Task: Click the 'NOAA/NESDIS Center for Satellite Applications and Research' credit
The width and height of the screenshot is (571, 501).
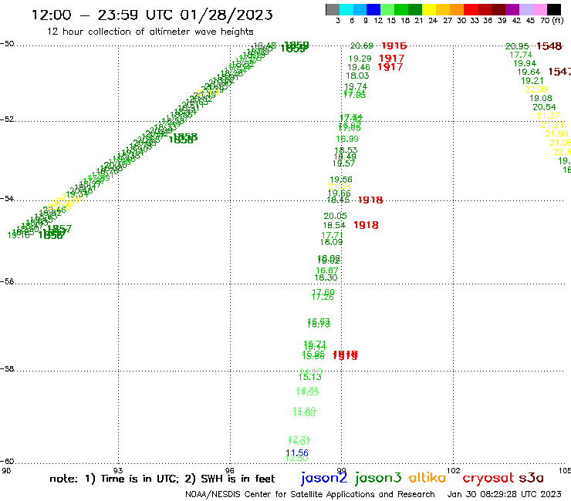Action: pos(310,494)
